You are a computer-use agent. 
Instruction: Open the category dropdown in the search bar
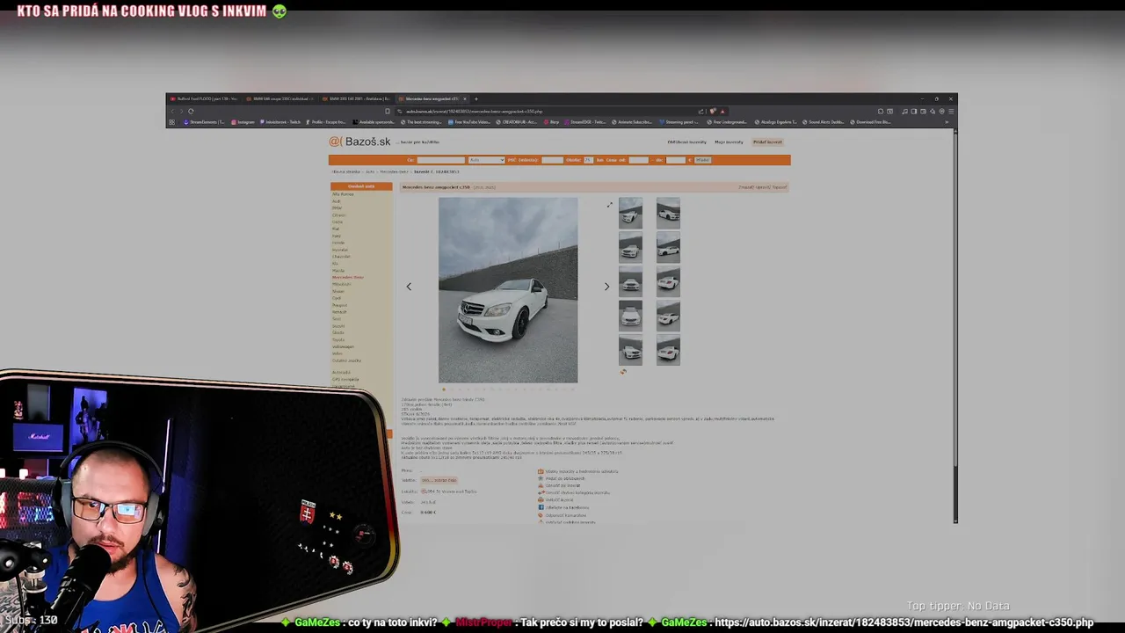coord(486,160)
